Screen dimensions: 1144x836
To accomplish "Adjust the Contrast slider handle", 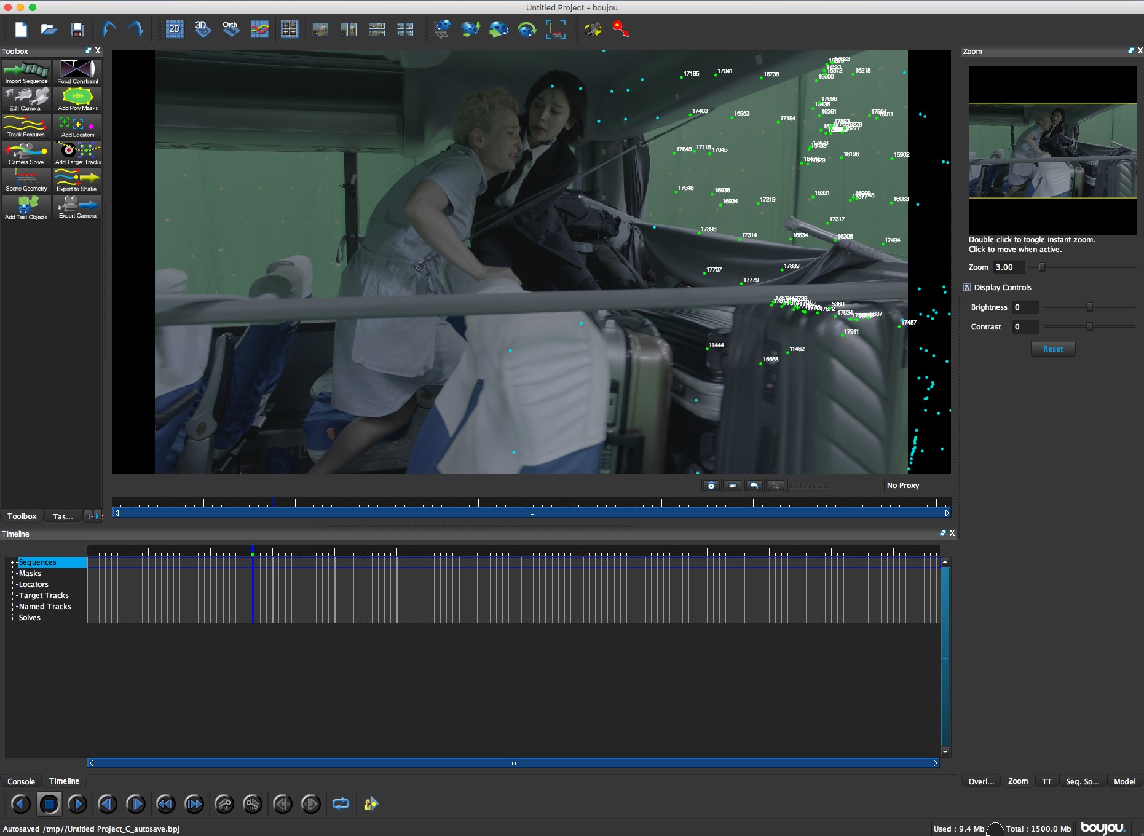I will tap(1089, 326).
